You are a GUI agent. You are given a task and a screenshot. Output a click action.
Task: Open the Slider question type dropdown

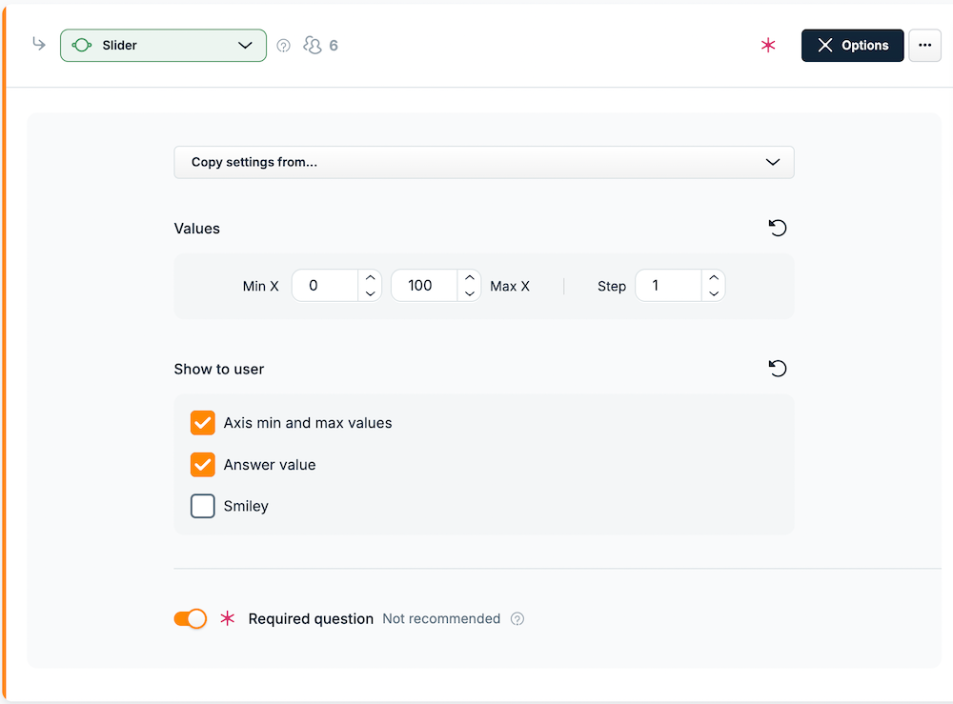point(163,46)
